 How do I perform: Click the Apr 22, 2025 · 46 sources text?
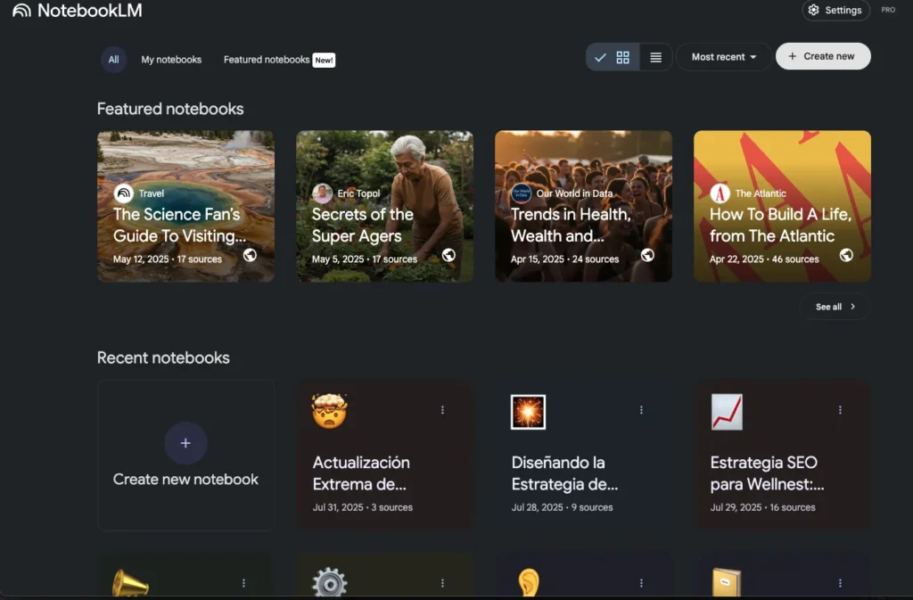tap(764, 259)
